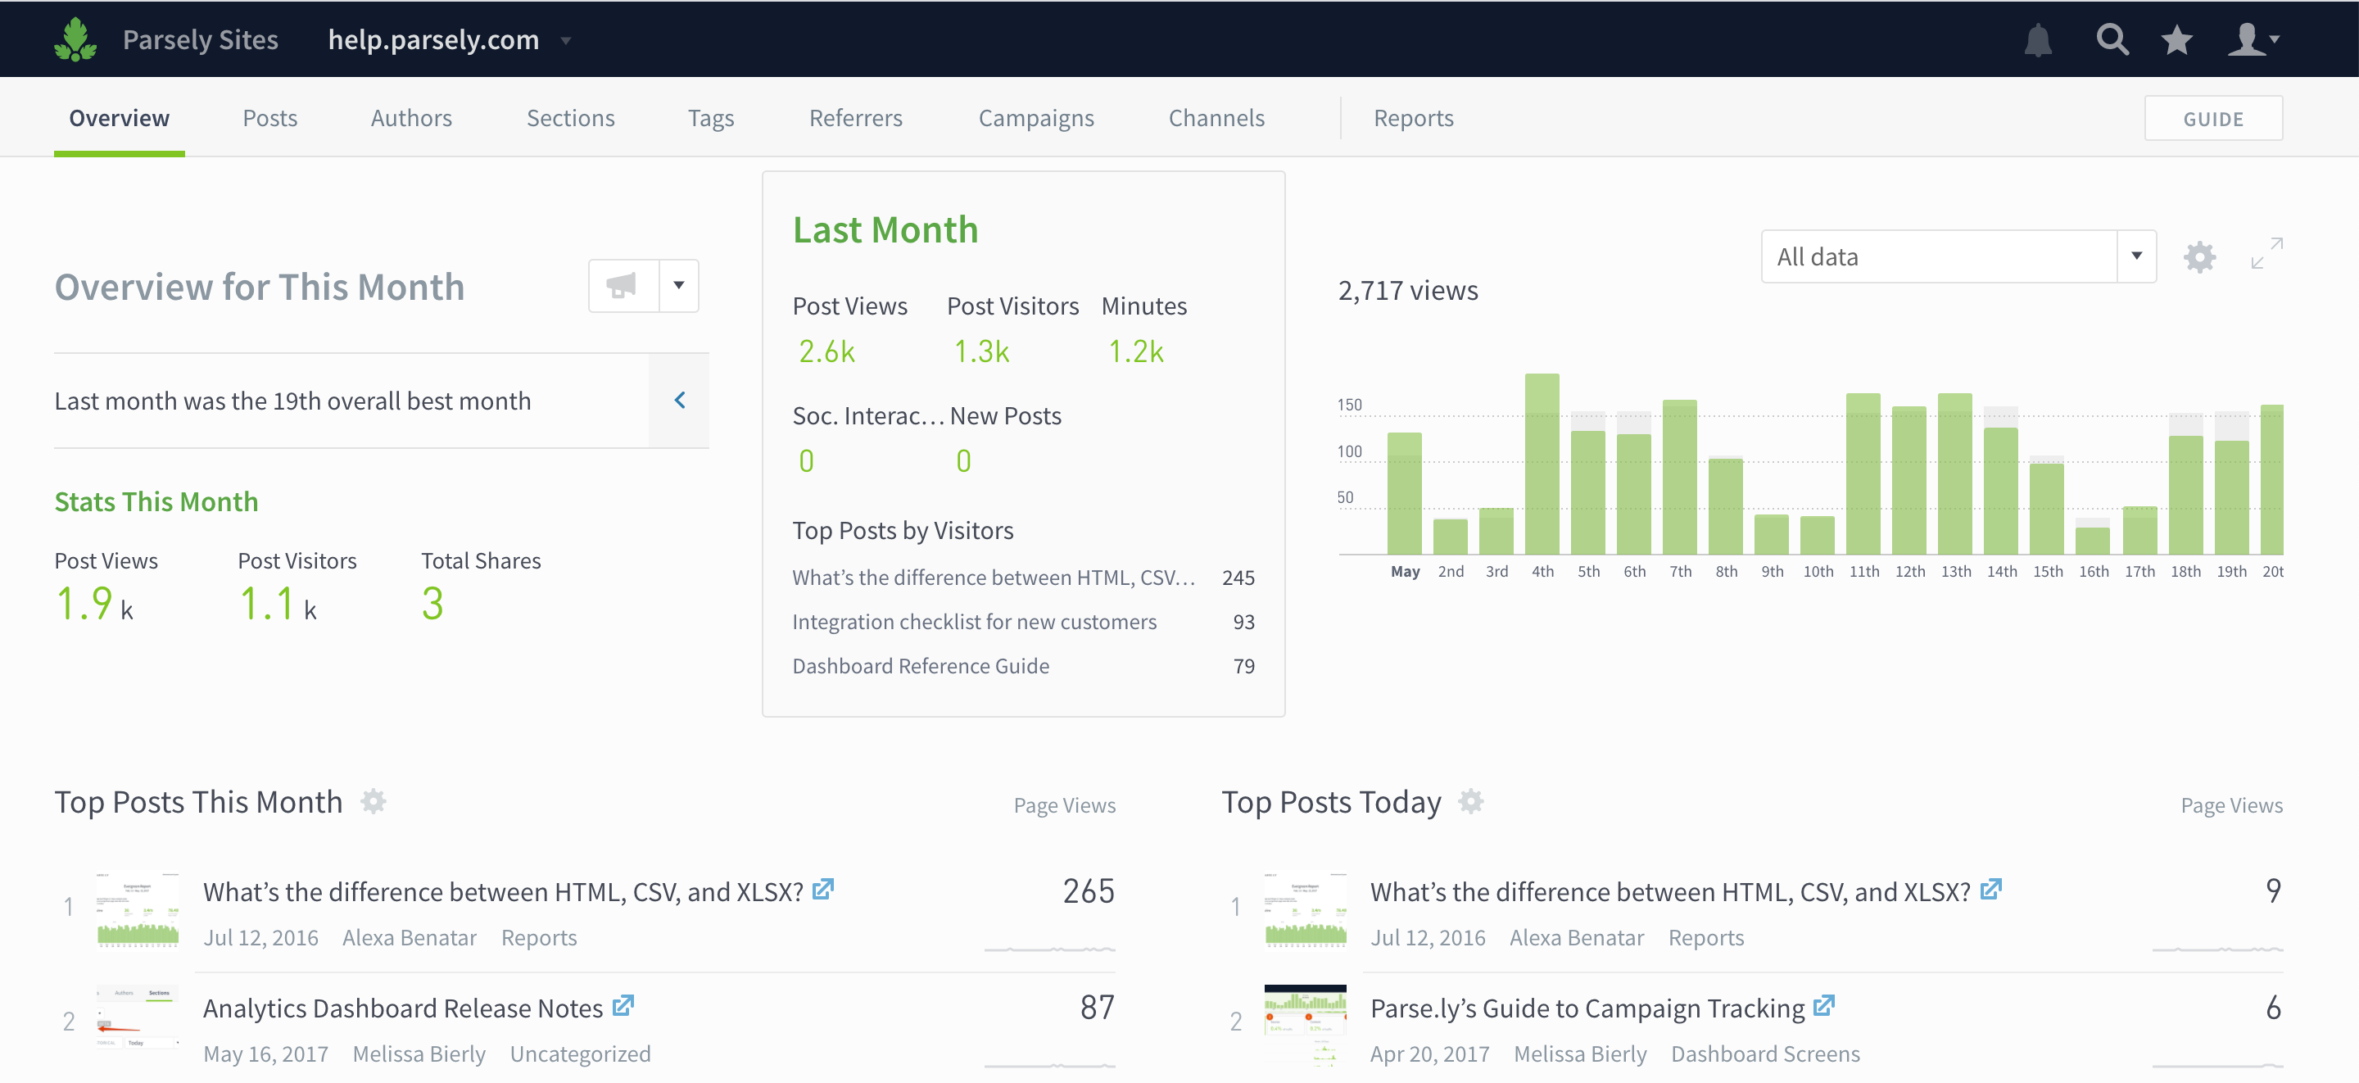The image size is (2359, 1083).
Task: Expand the help.parsely.com site dropdown
Action: click(566, 40)
